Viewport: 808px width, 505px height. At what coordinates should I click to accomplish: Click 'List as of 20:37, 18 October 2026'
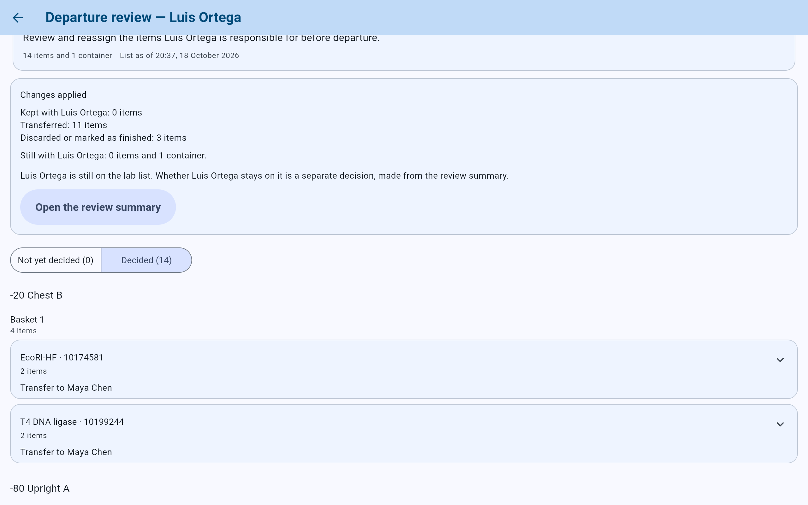(179, 56)
